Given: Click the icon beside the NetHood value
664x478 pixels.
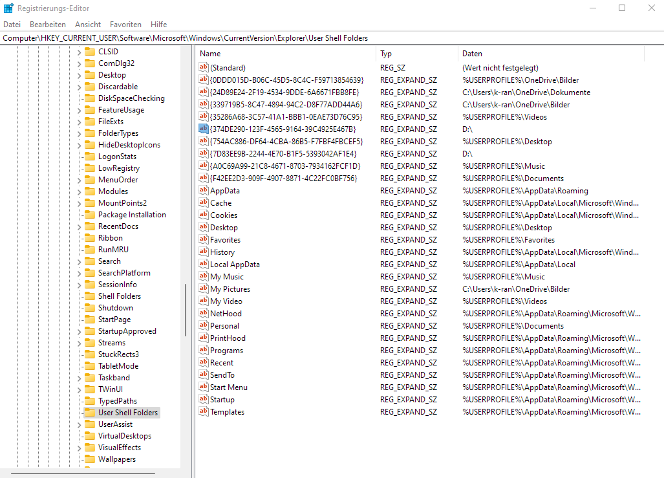Looking at the screenshot, I should (x=204, y=312).
